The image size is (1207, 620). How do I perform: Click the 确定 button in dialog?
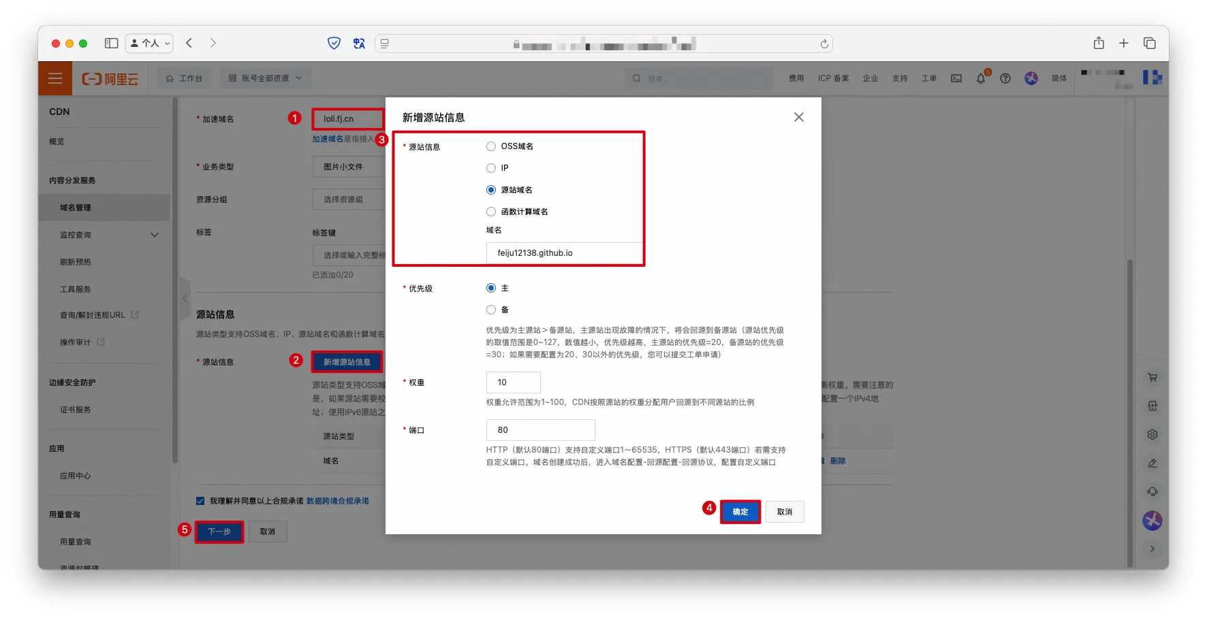click(x=740, y=512)
